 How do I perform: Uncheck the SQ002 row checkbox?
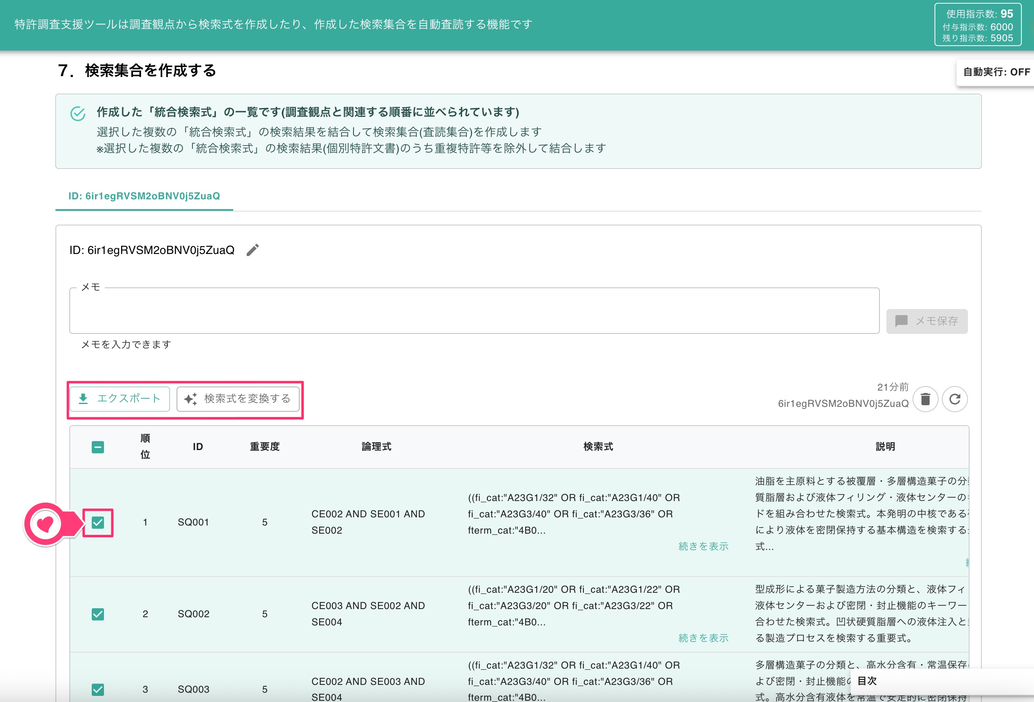pos(98,614)
